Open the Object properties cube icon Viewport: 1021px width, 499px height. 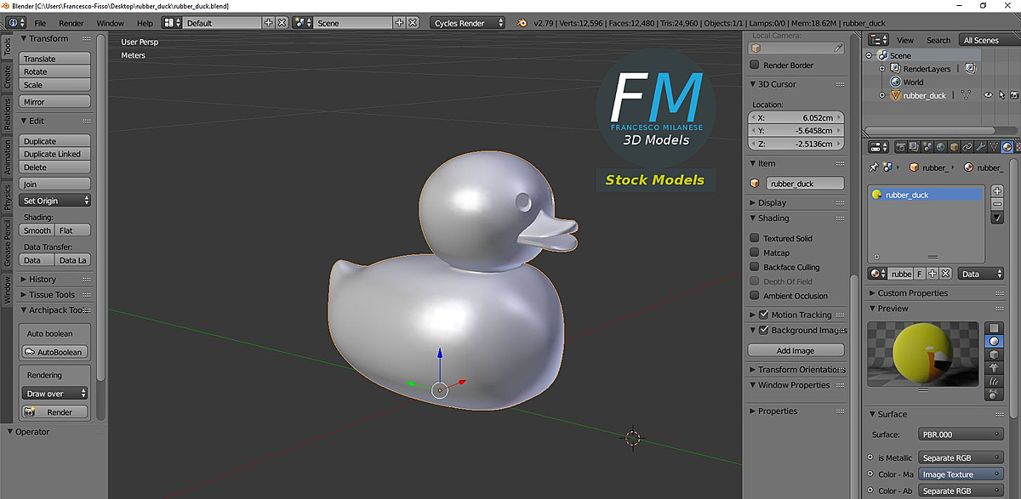pos(954,147)
